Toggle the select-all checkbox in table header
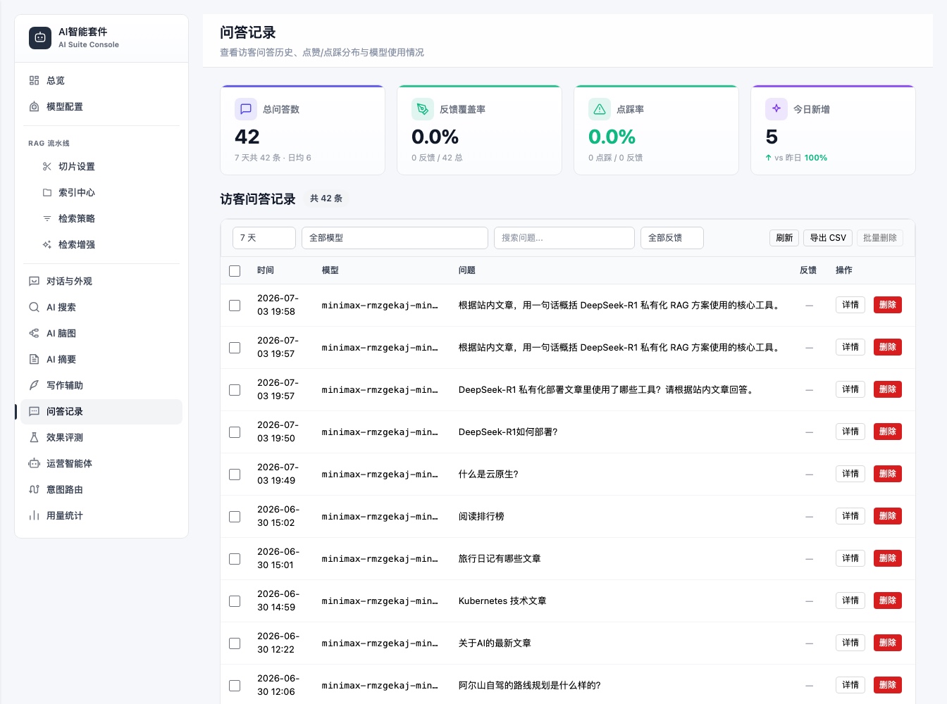Screen dimensions: 947x704 [x=235, y=271]
